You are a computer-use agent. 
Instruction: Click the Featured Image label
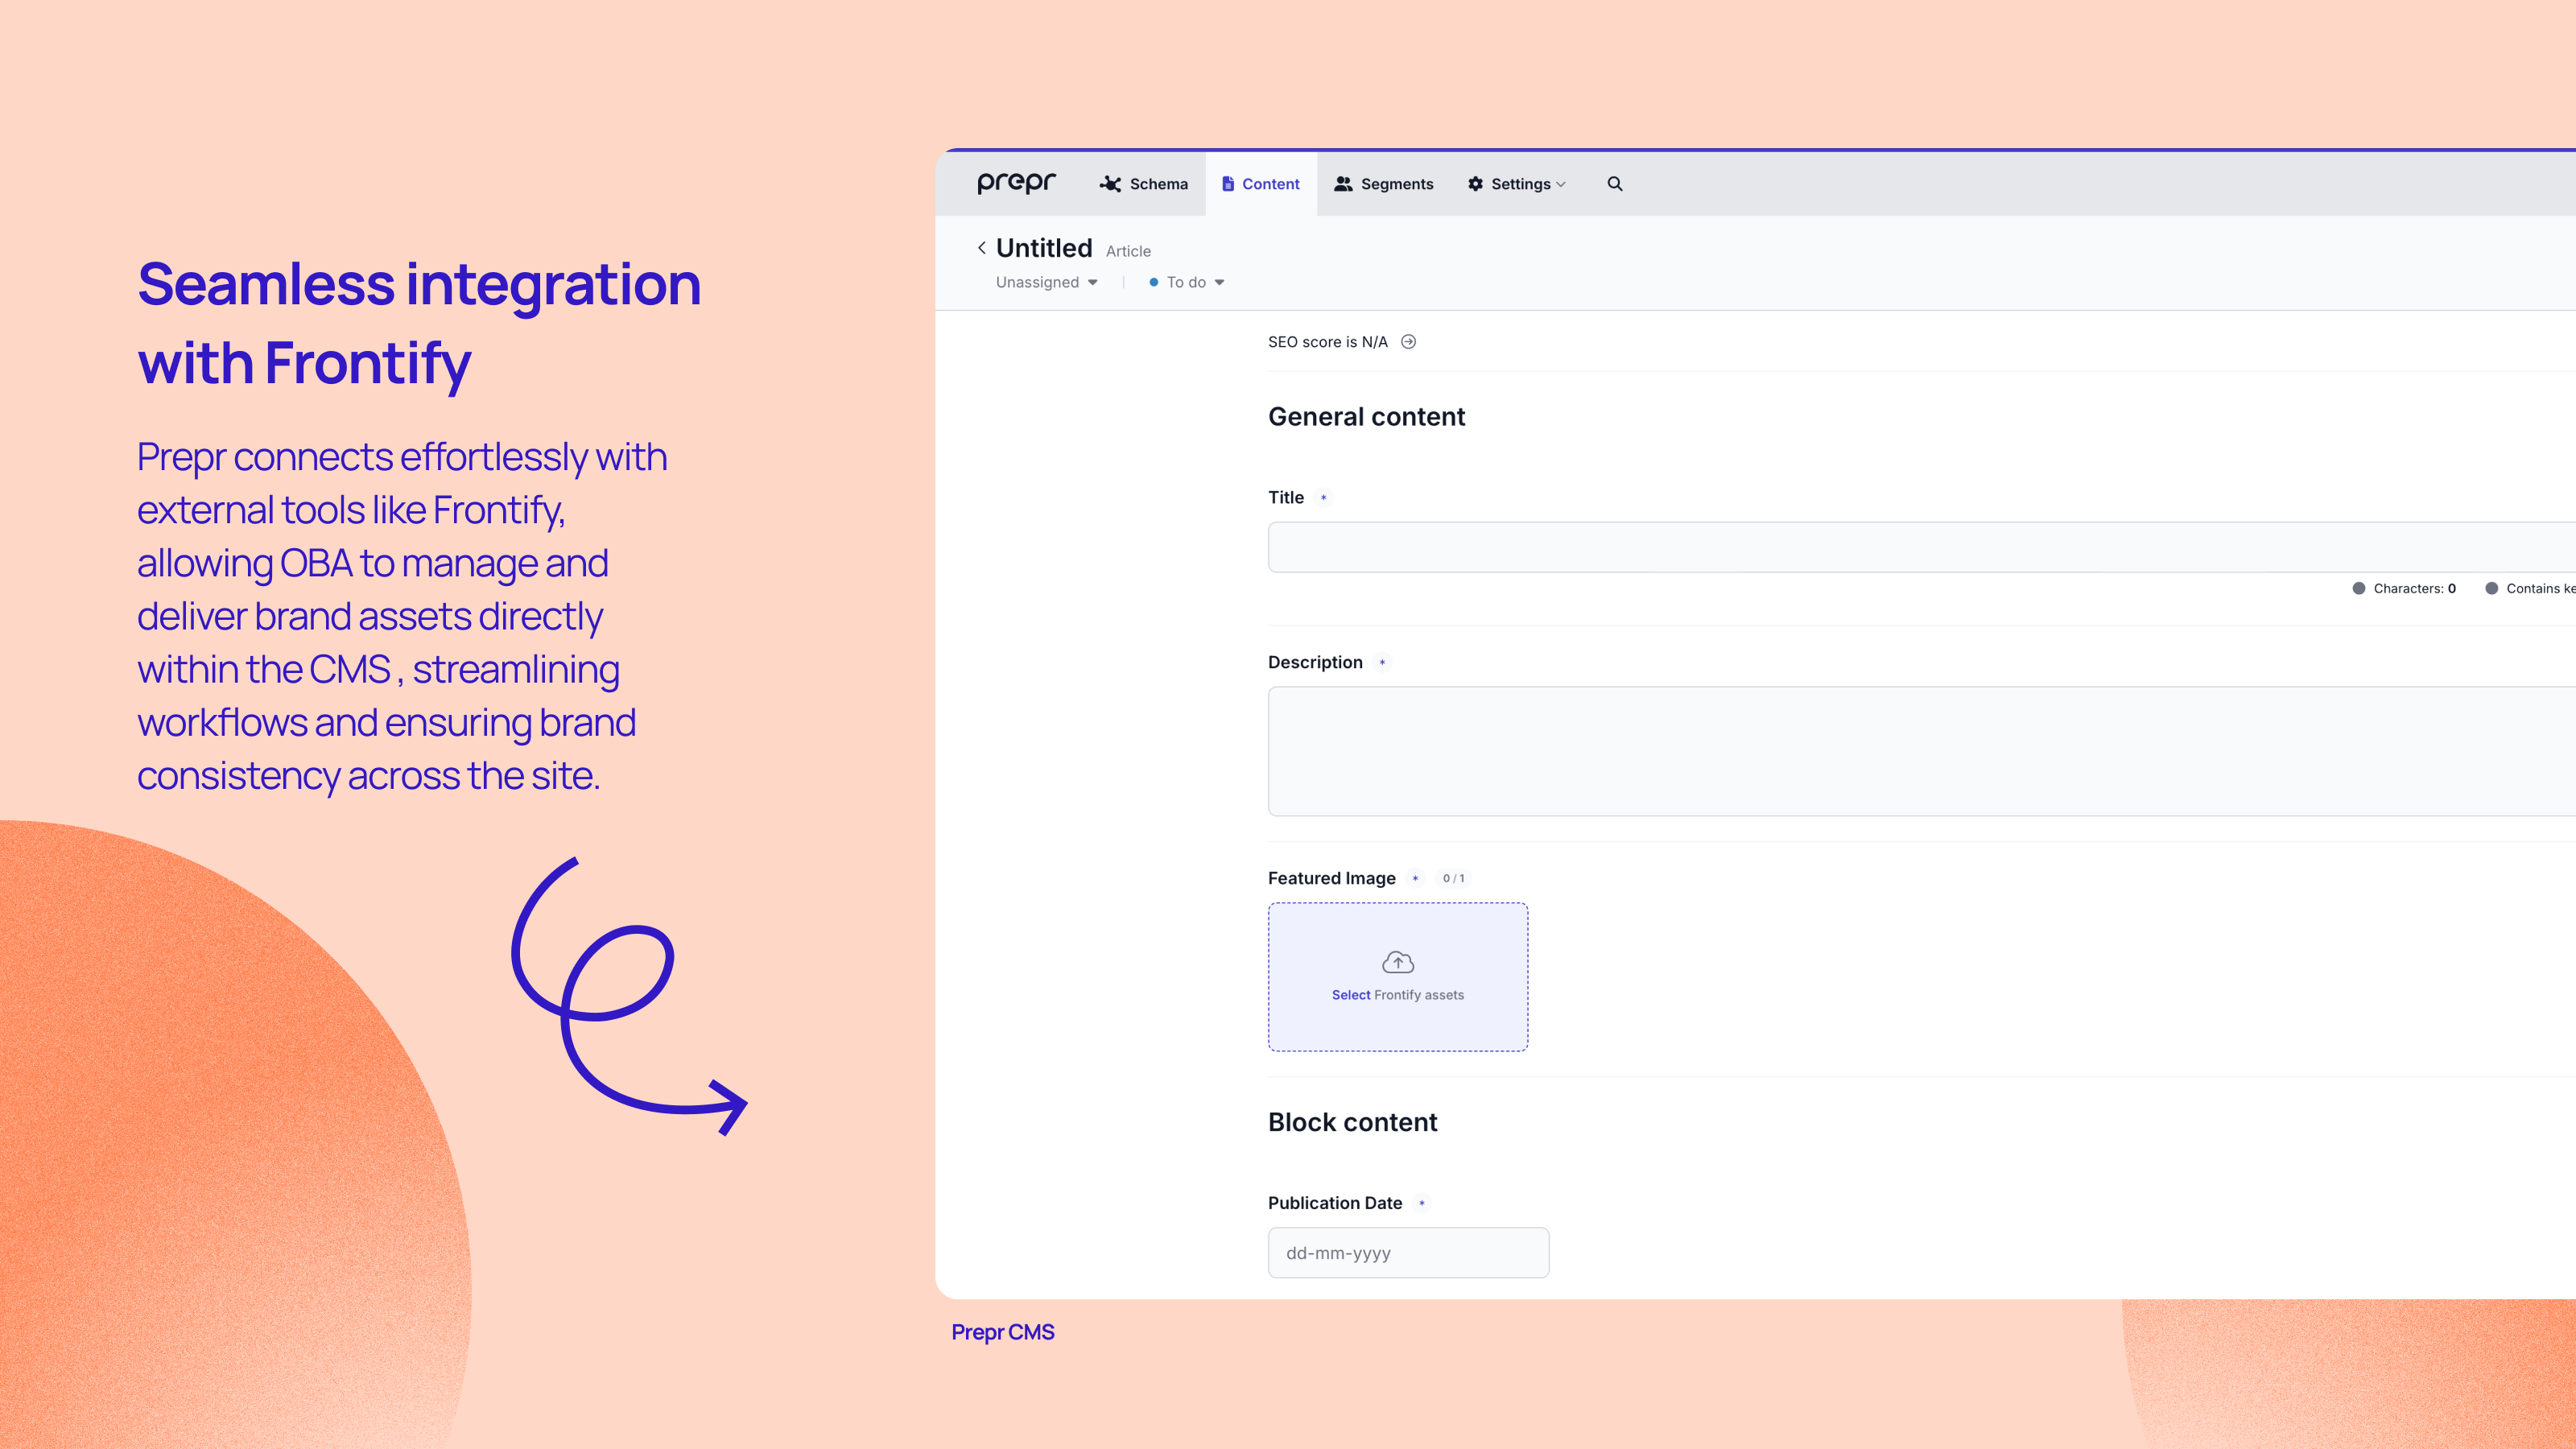(x=1332, y=878)
